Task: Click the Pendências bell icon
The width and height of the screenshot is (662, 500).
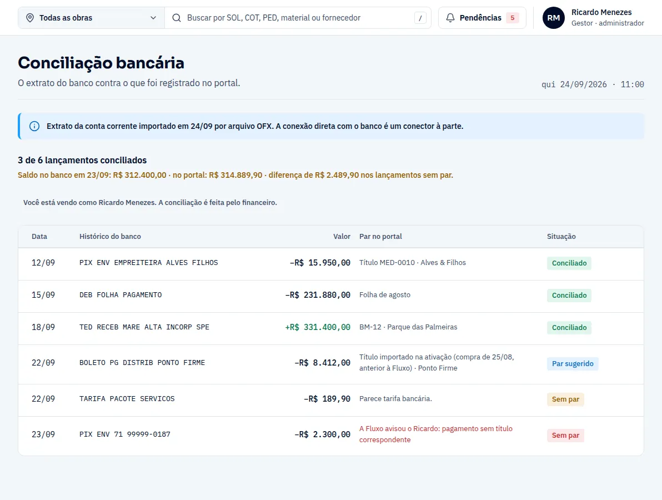Action: pos(450,18)
